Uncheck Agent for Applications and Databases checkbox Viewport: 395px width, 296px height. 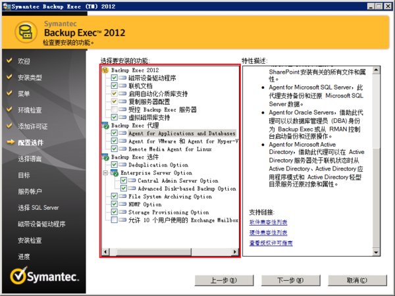(114, 133)
